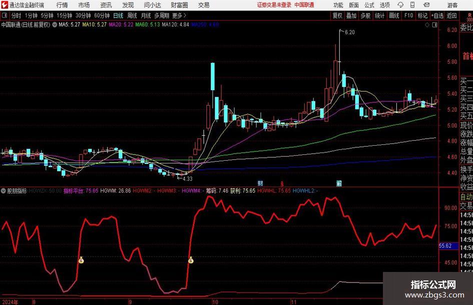The height and width of the screenshot is (305, 473).
Task: Open the 发现 menu
Action: click(128, 5)
